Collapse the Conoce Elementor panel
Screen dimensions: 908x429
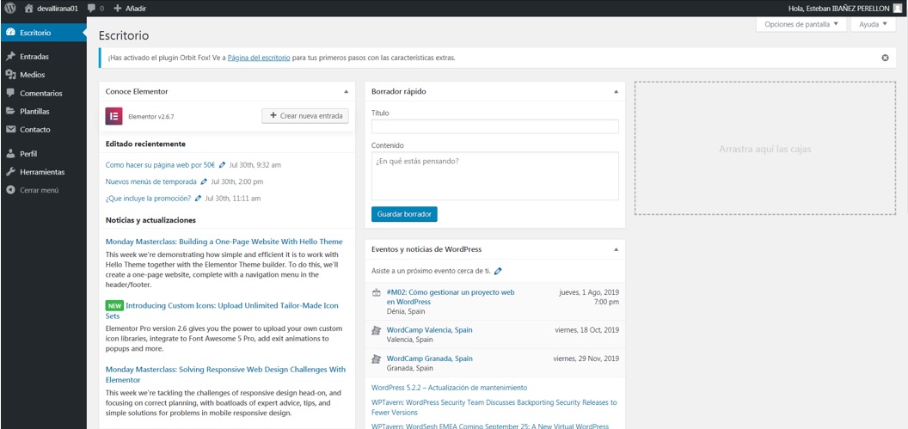tap(347, 91)
